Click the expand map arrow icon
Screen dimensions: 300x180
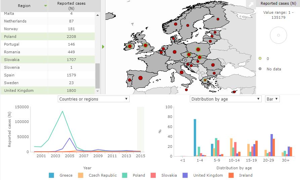pyautogui.click(x=251, y=4)
